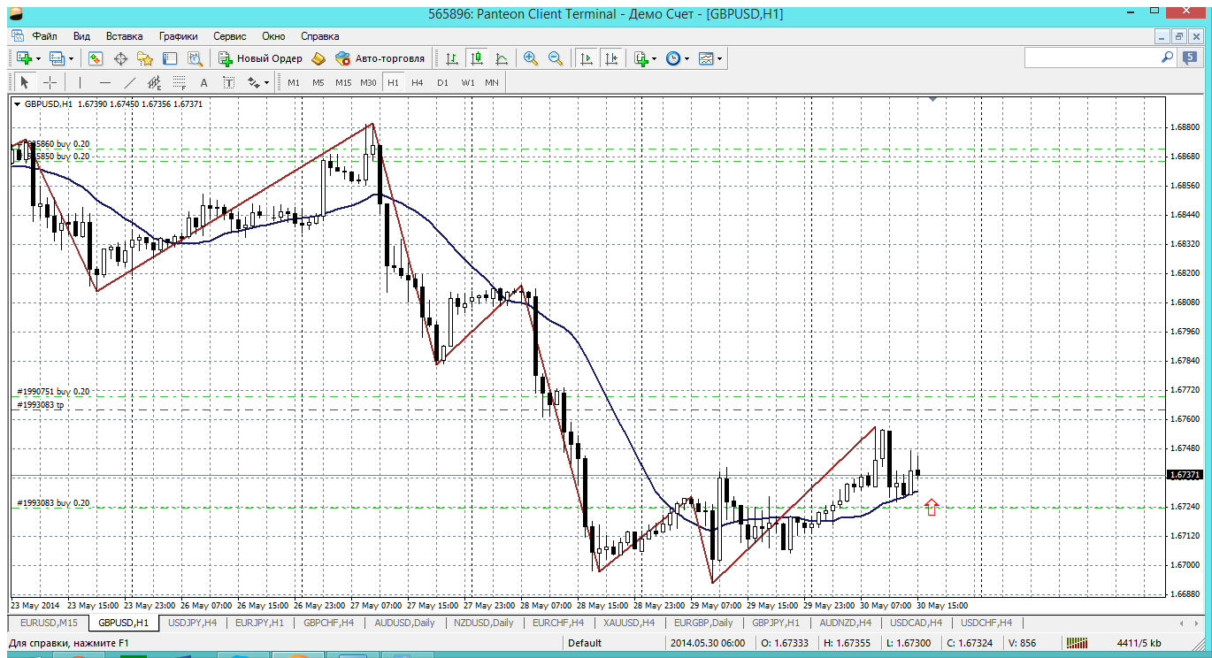Draw a vertical line with line tool
The width and height of the screenshot is (1212, 658).
[x=80, y=82]
